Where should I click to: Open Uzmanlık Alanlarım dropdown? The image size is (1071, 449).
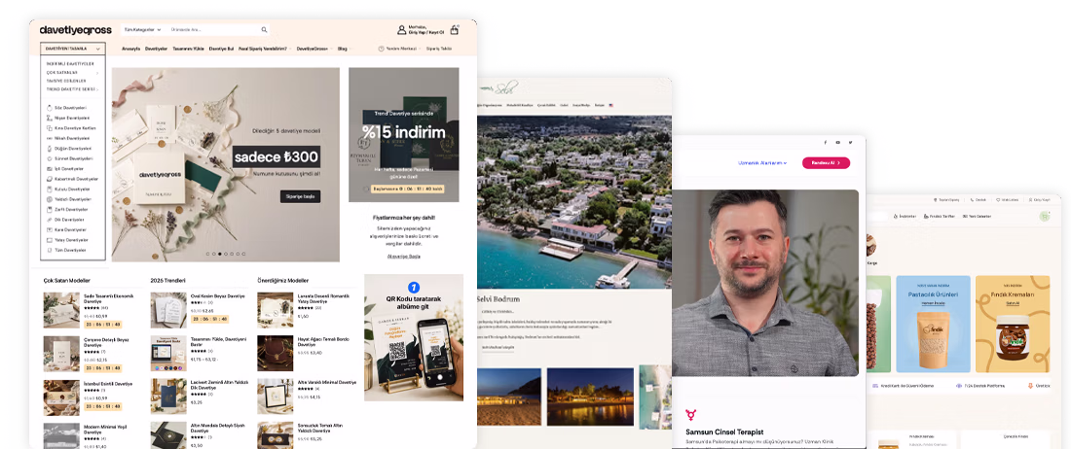coord(762,163)
